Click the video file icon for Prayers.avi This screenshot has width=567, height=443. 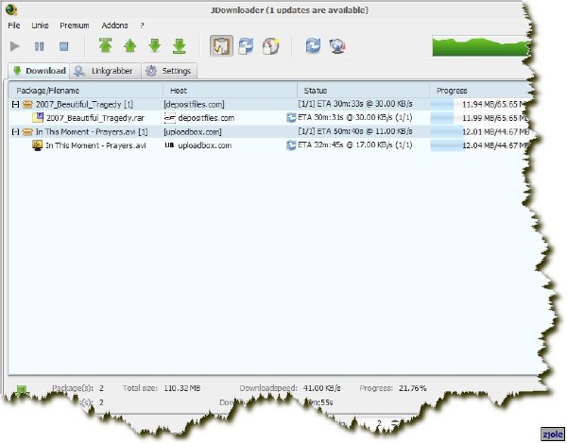(x=37, y=145)
